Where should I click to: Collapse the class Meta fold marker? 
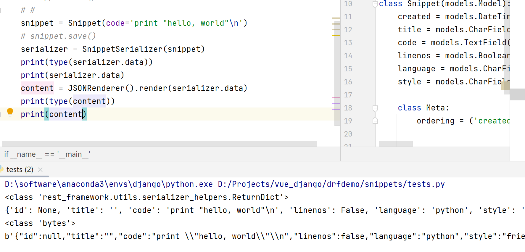pyautogui.click(x=375, y=108)
